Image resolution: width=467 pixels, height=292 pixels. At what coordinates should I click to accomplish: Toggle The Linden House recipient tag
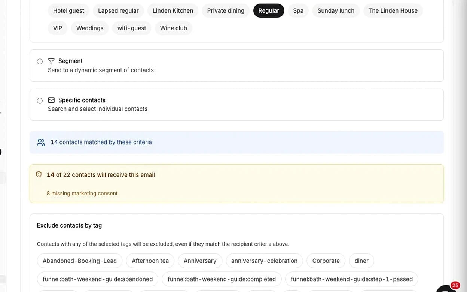(393, 10)
